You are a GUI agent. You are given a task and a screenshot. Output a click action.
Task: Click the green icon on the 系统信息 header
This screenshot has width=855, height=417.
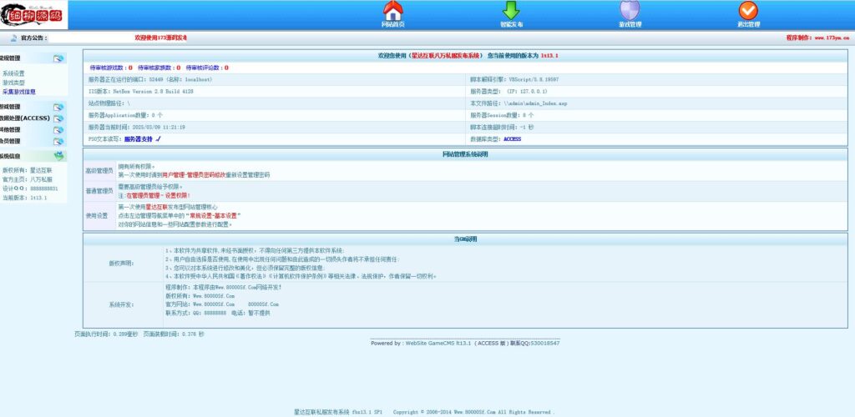tap(58, 155)
